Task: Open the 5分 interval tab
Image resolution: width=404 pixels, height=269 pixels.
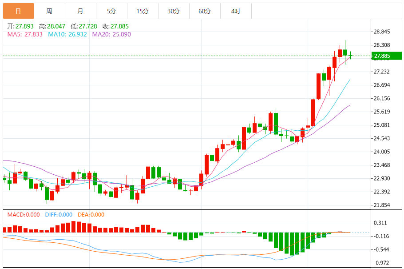Action: 111,11
